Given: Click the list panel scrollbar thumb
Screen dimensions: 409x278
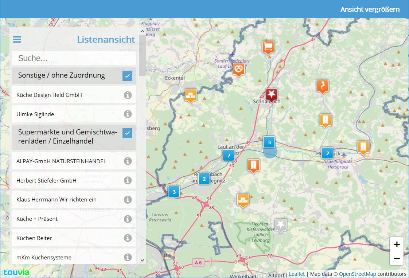Looking at the screenshot, I should click(x=142, y=55).
